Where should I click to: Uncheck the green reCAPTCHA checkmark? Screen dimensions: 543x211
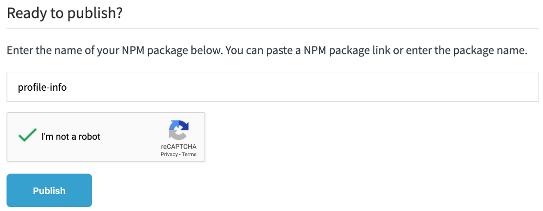coord(27,136)
